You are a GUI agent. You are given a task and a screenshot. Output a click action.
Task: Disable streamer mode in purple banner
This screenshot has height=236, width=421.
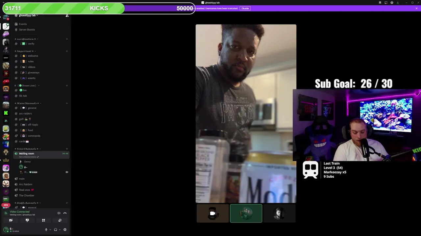245,8
